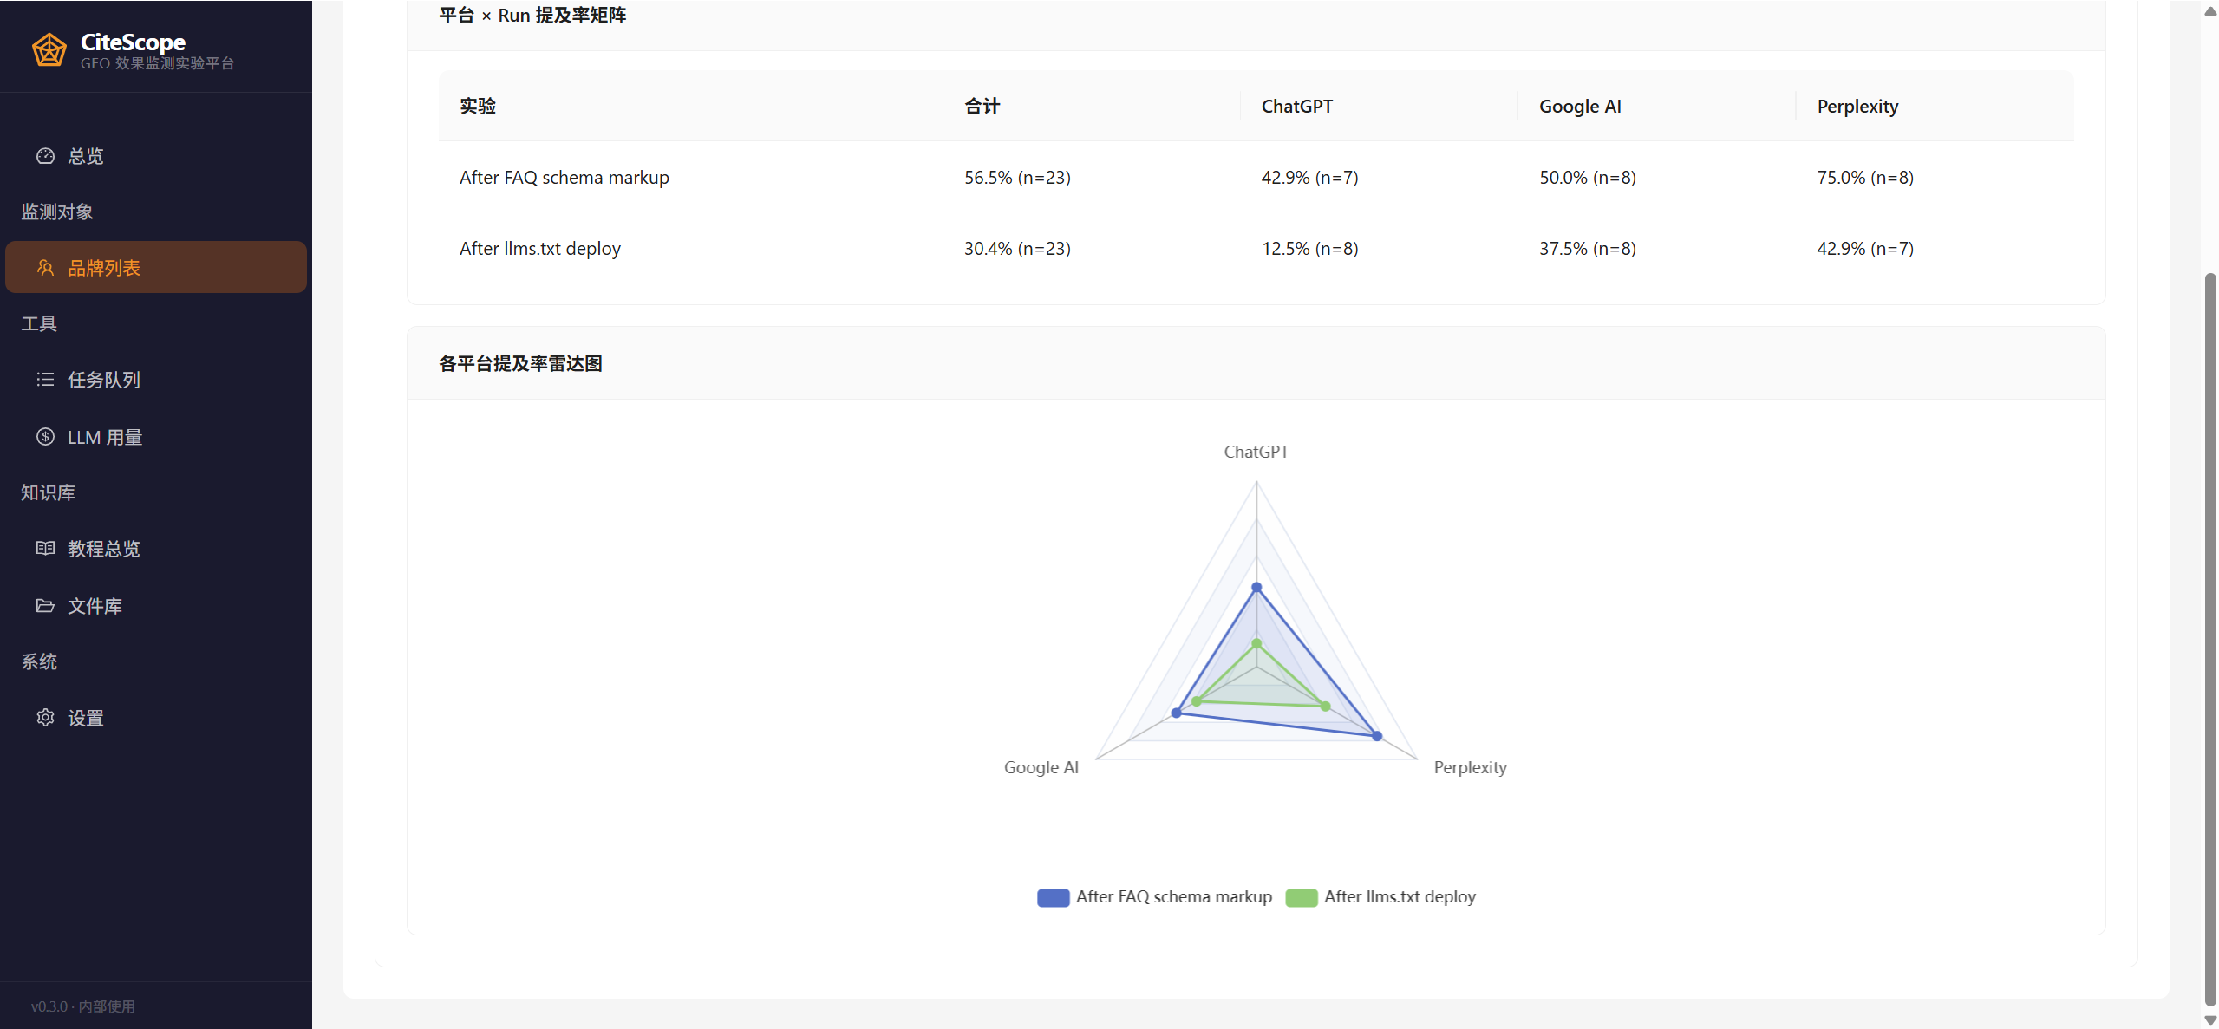The image size is (2219, 1029).
Task: Navigate to 教程总览 tutorials
Action: [156, 549]
